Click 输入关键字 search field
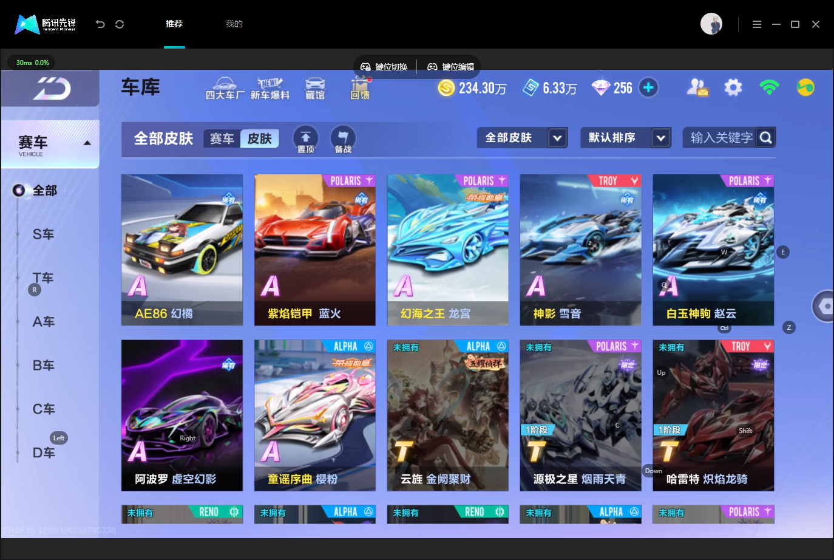834x560 pixels. pyautogui.click(x=721, y=138)
